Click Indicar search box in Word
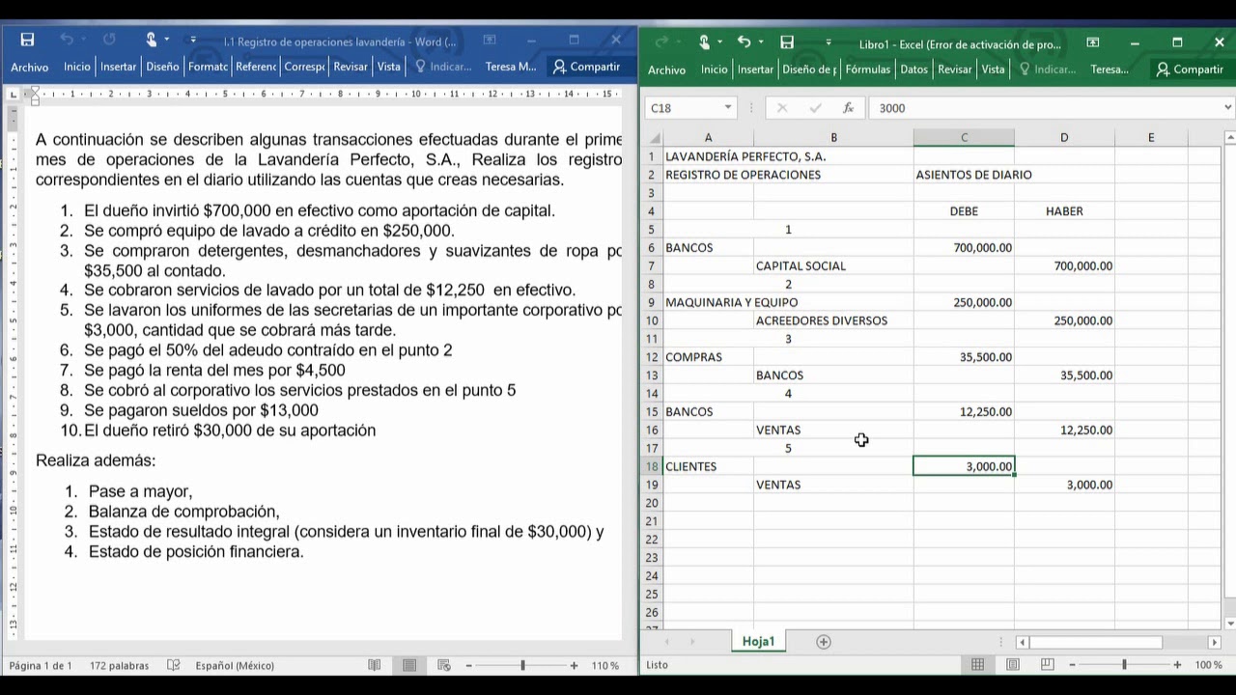Image resolution: width=1236 pixels, height=695 pixels. (443, 67)
